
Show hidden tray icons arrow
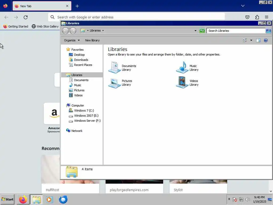click(x=229, y=199)
